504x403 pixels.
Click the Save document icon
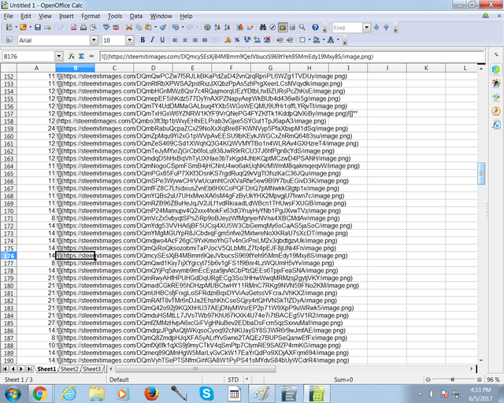pyautogui.click(x=38, y=28)
